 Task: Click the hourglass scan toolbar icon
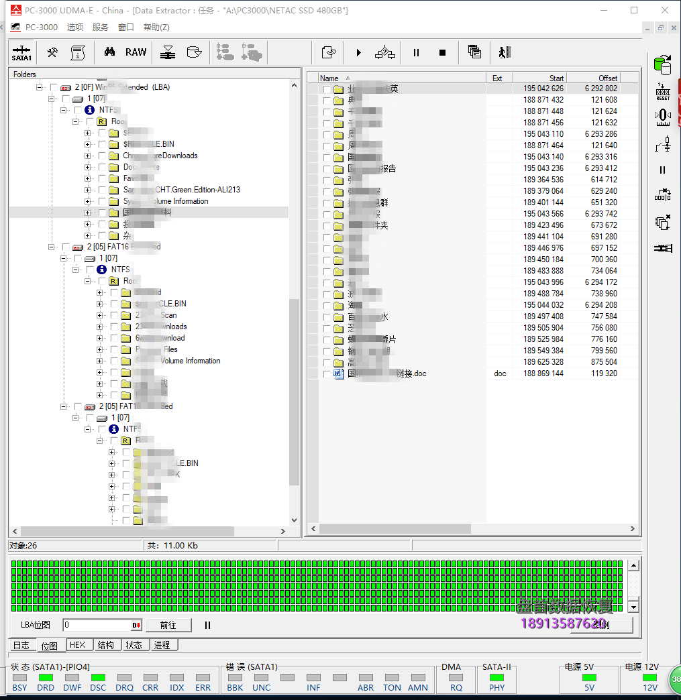click(x=168, y=53)
